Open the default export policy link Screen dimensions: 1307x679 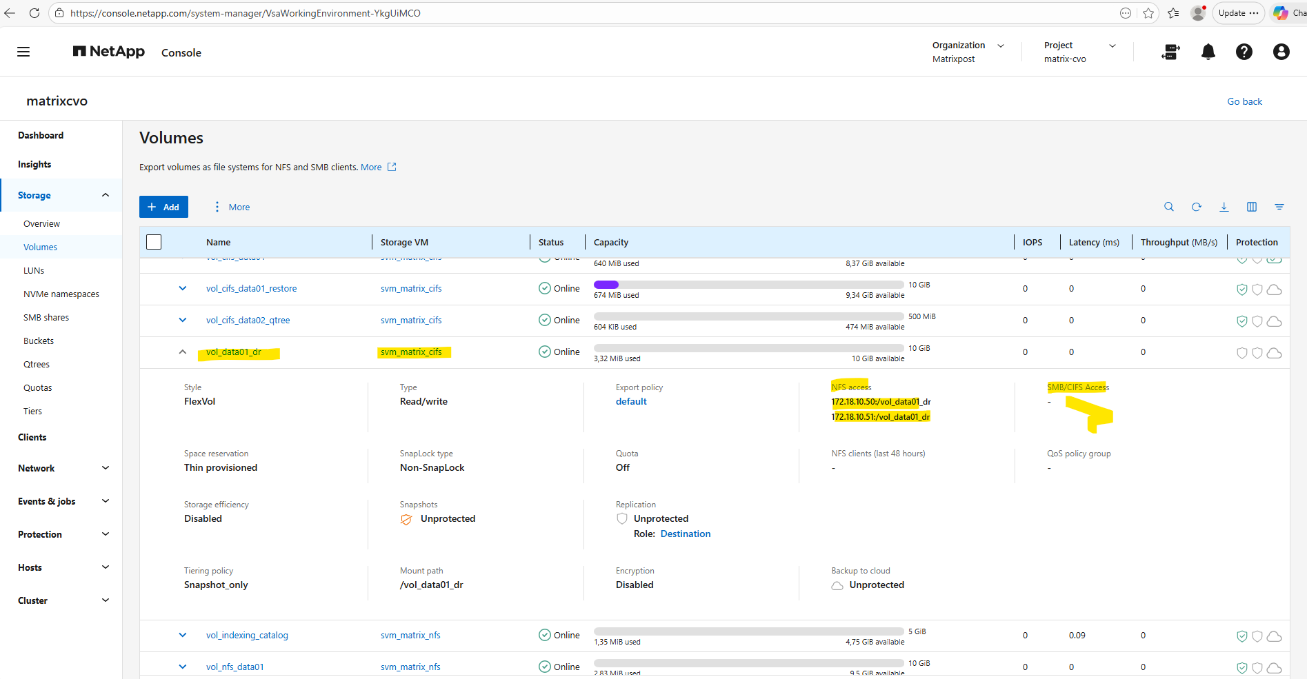pyautogui.click(x=631, y=402)
